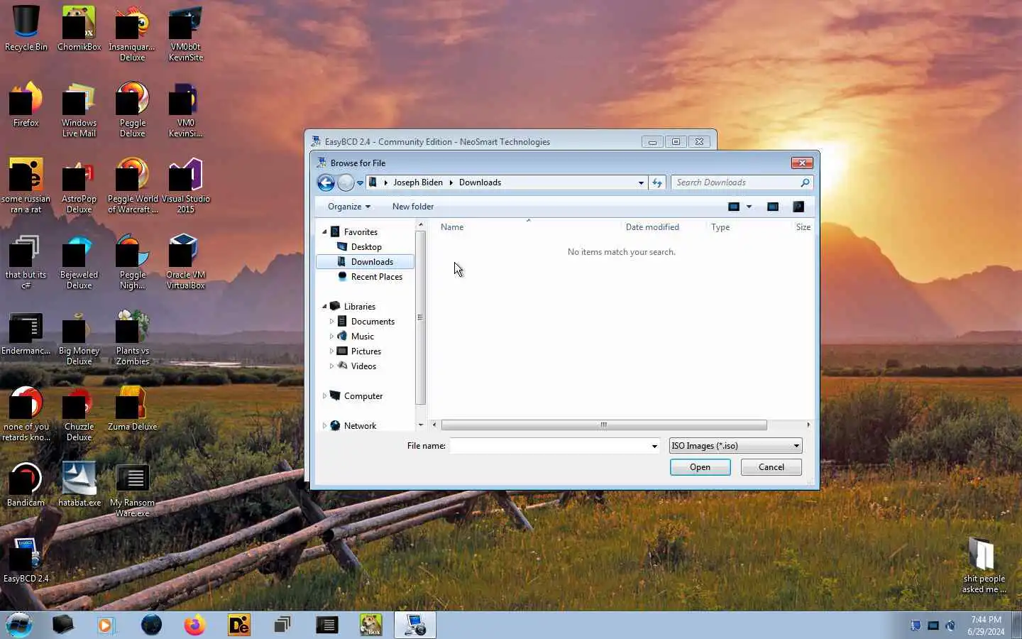Open the Organize dropdown menu

[348, 207]
